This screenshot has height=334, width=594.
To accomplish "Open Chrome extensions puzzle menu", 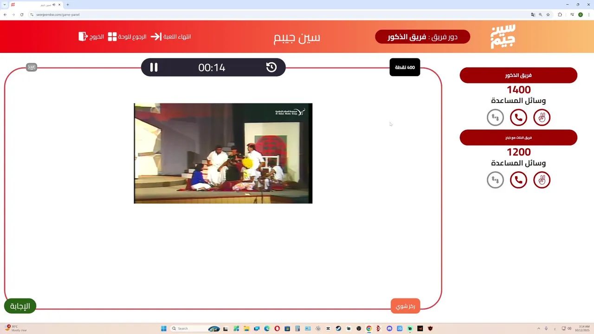I will pyautogui.click(x=560, y=14).
